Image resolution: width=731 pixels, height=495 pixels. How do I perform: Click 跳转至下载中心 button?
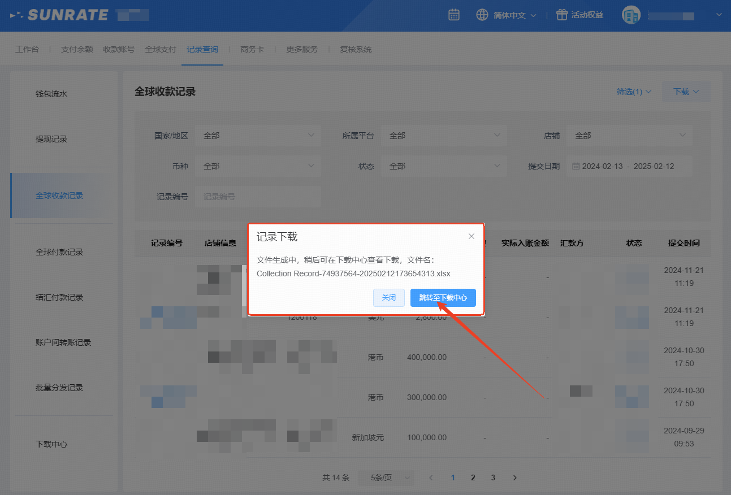pos(443,298)
